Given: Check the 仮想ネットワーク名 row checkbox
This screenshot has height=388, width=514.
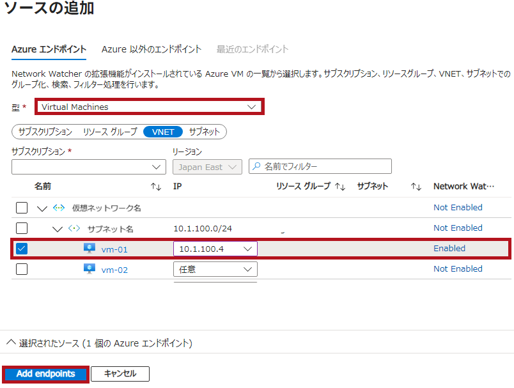Looking at the screenshot, I should (x=22, y=208).
